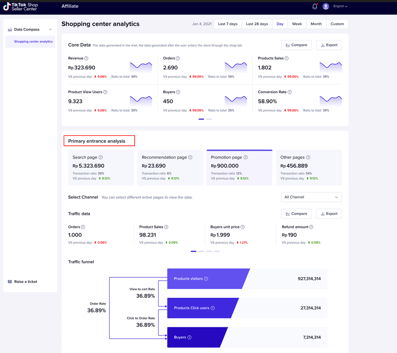Go to second page of Core Data carousel
The image size is (397, 353).
tap(209, 119)
